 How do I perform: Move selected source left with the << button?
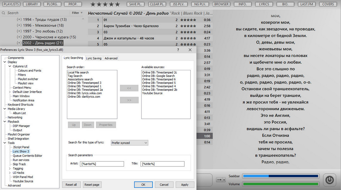[x=129, y=88]
